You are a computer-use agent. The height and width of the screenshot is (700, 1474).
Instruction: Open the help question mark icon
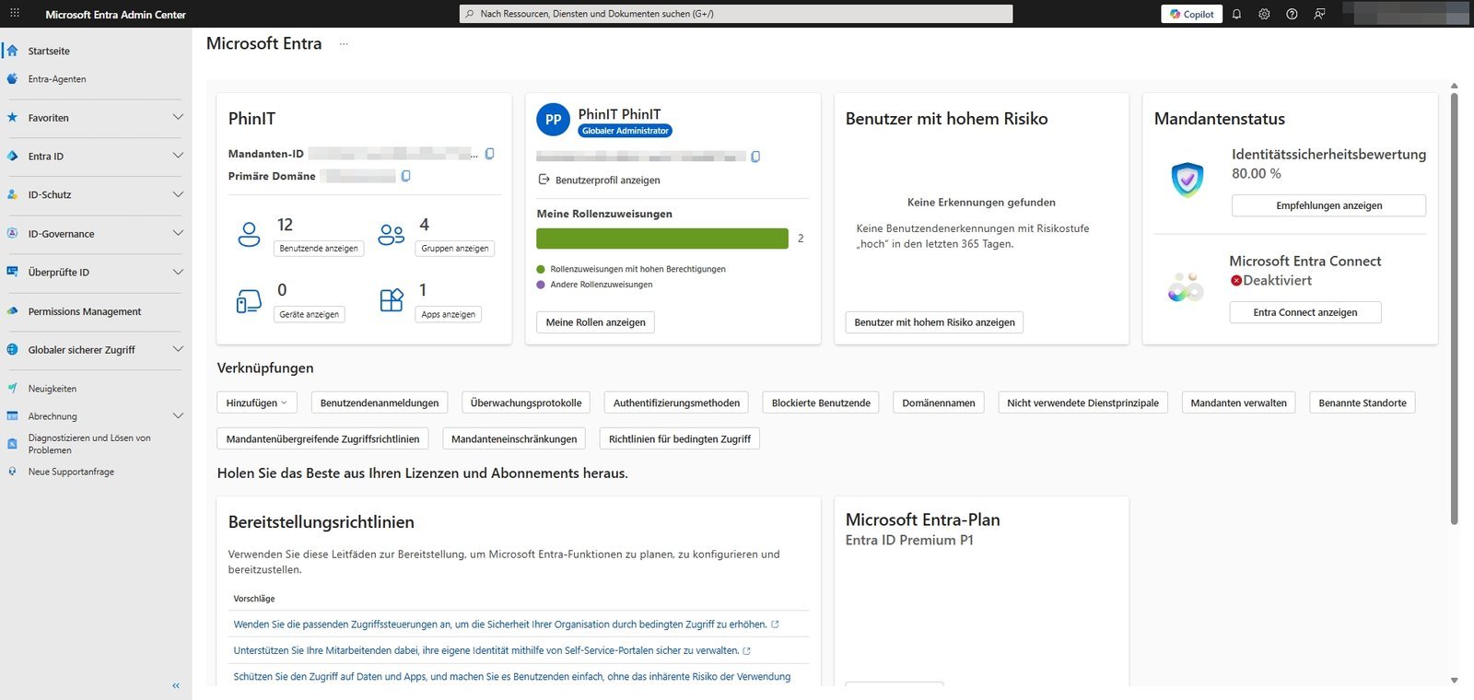coord(1292,14)
